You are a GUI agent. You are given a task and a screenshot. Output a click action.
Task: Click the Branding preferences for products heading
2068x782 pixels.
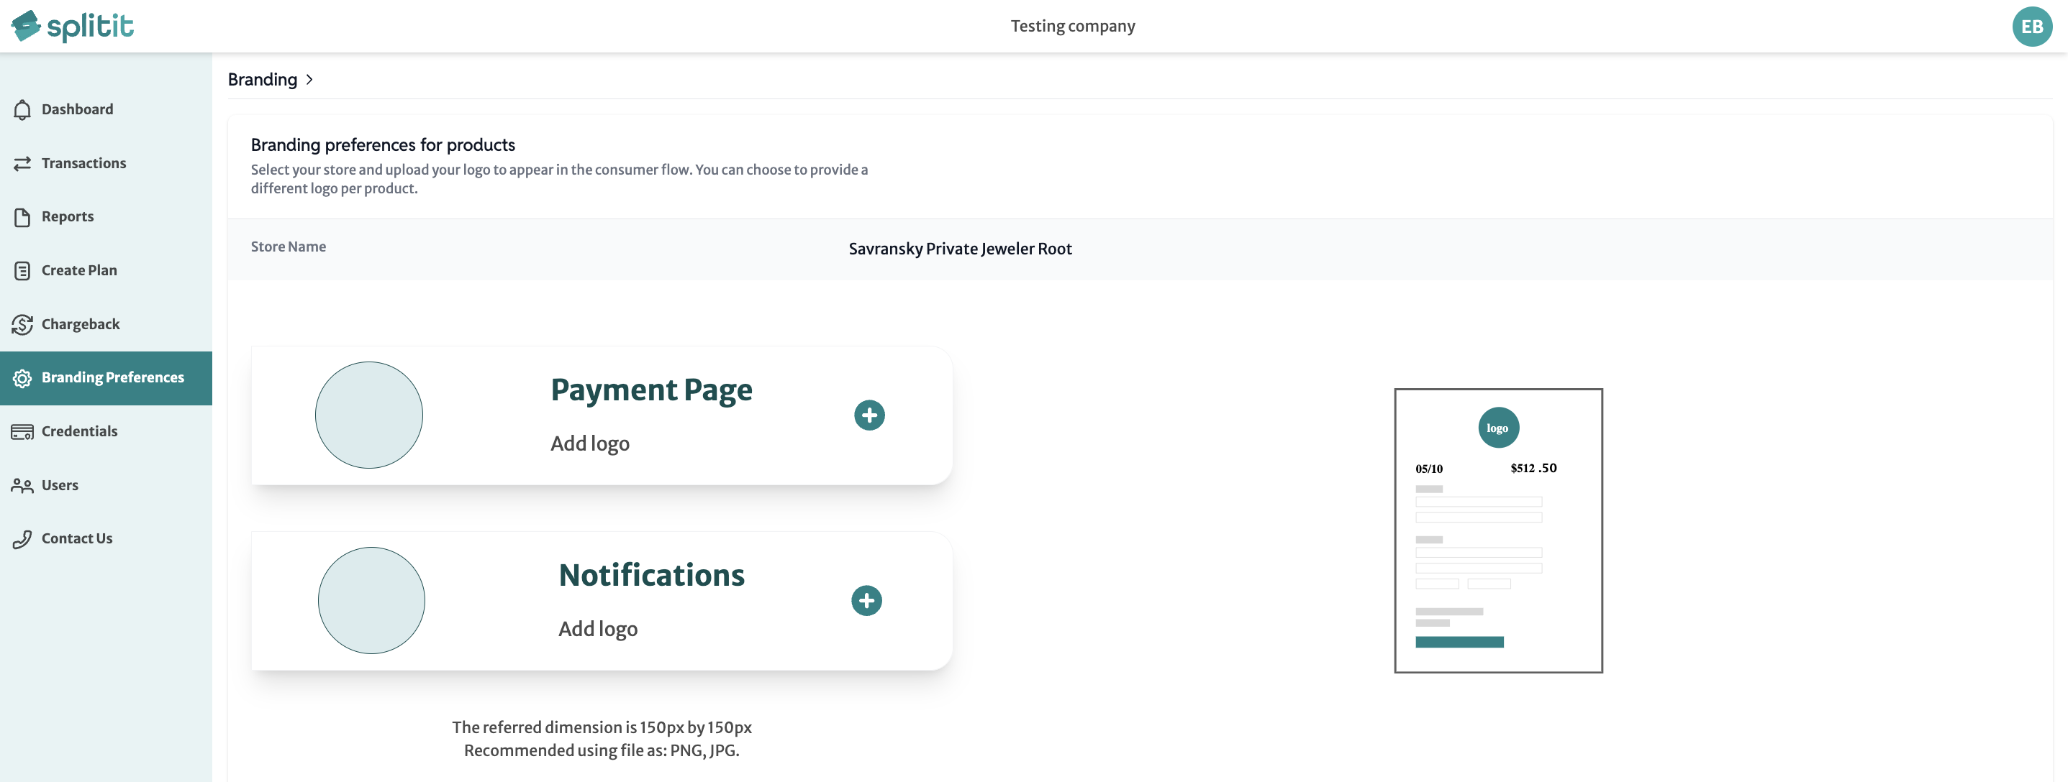[383, 145]
